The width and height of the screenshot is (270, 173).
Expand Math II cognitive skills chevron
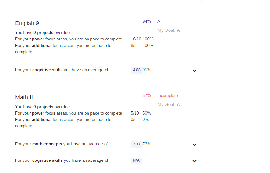[194, 161]
